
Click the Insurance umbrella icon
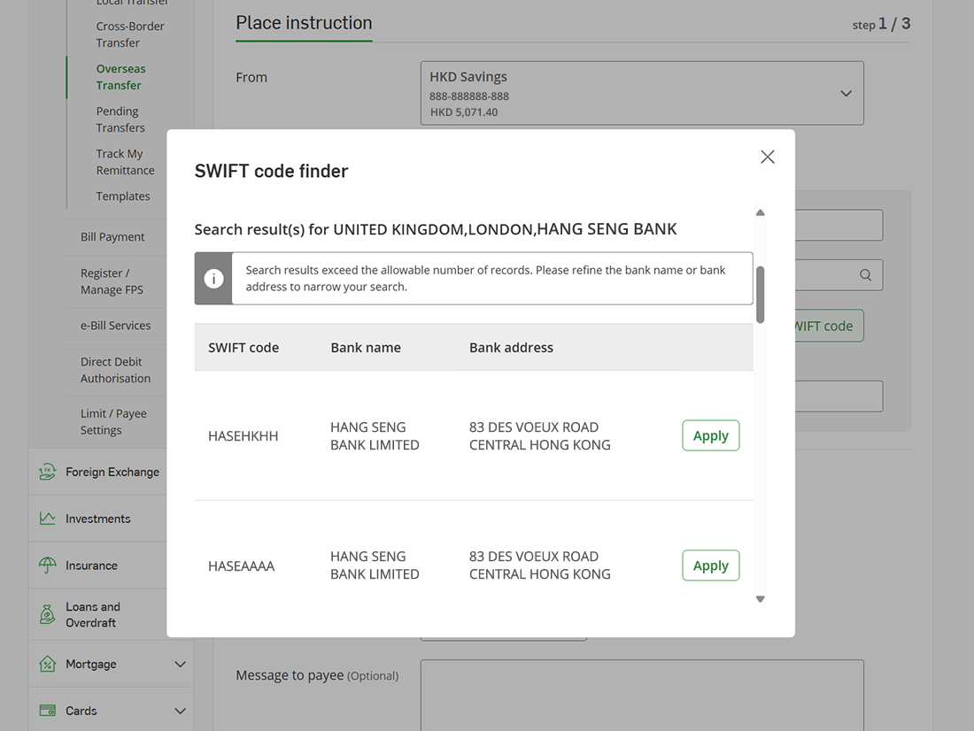48,565
